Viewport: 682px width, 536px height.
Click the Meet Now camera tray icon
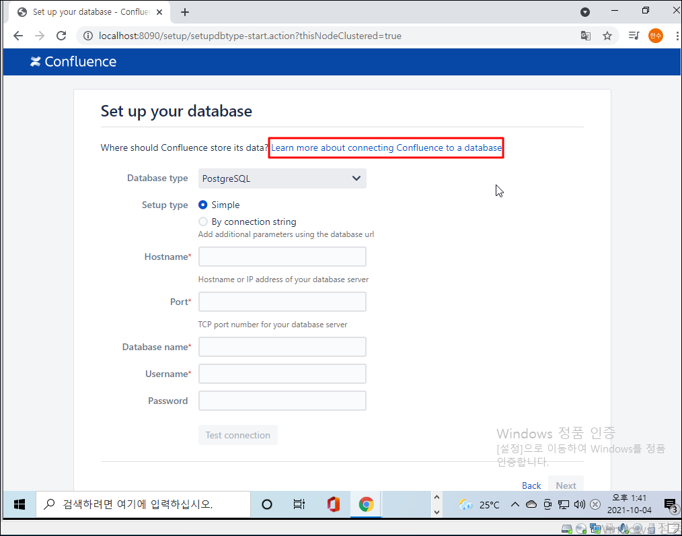[x=547, y=504]
